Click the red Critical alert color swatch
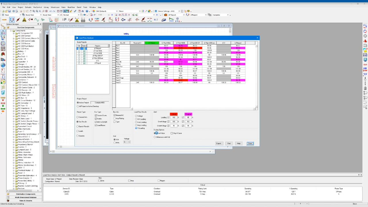Screen dimensions: 368x207 pos(174,114)
